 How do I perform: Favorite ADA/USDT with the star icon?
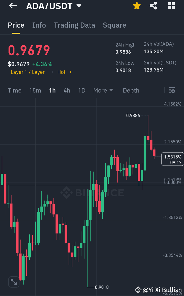(x=137, y=6)
